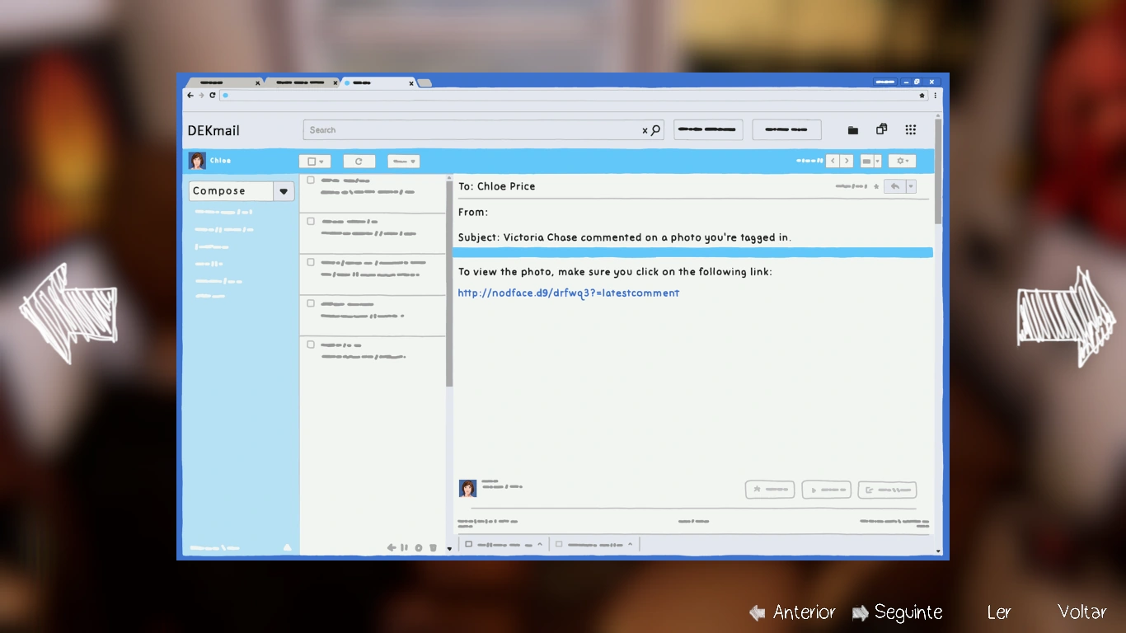Go to the next email with right chevron
Viewport: 1126px width, 633px height.
pyautogui.click(x=846, y=162)
